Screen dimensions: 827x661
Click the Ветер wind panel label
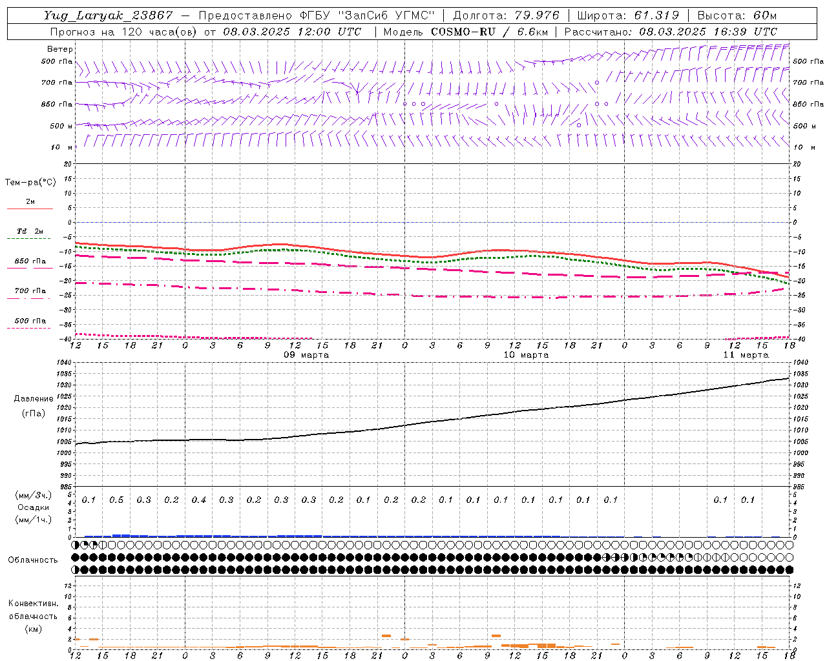59,49
